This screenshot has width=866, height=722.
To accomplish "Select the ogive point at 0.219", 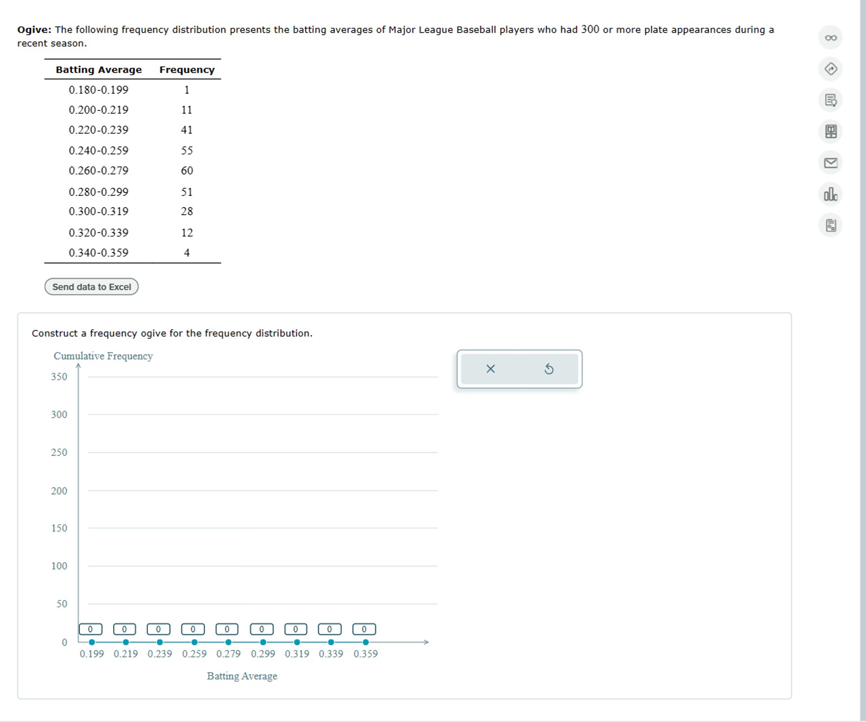I will 126,642.
